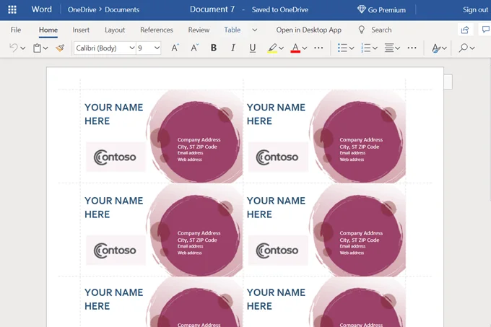Toggle Underline formatting
This screenshot has width=491, height=327.
(x=253, y=48)
